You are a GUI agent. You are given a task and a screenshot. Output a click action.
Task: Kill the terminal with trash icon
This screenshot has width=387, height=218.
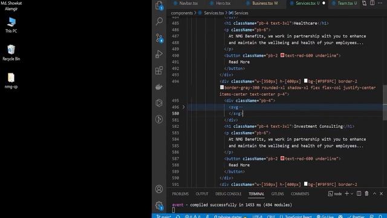[366, 194]
